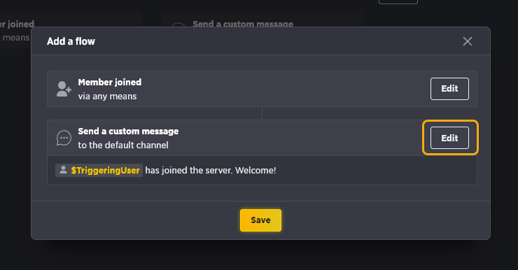Viewport: 518px width, 270px height.
Task: Save the new flow
Action: pos(260,220)
